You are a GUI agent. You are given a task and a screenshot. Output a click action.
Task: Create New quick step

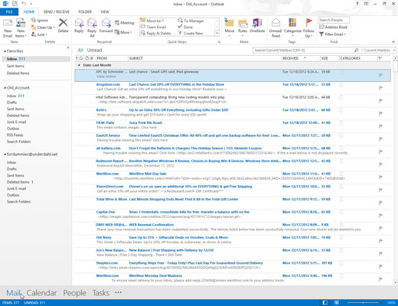(191, 33)
